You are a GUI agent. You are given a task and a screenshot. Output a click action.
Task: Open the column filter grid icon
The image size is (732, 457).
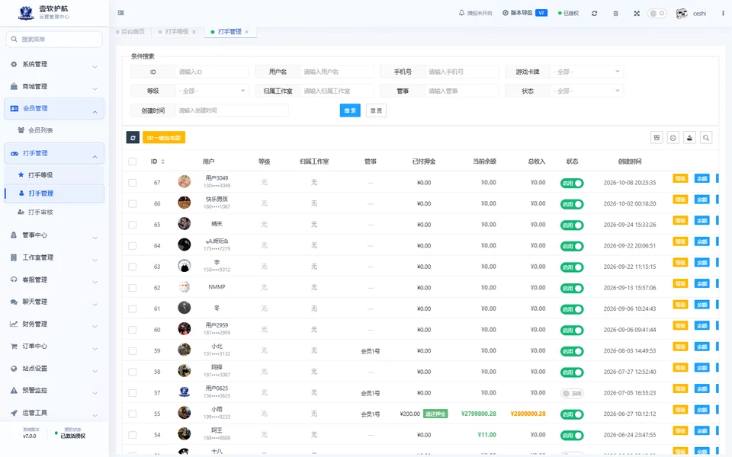(657, 138)
